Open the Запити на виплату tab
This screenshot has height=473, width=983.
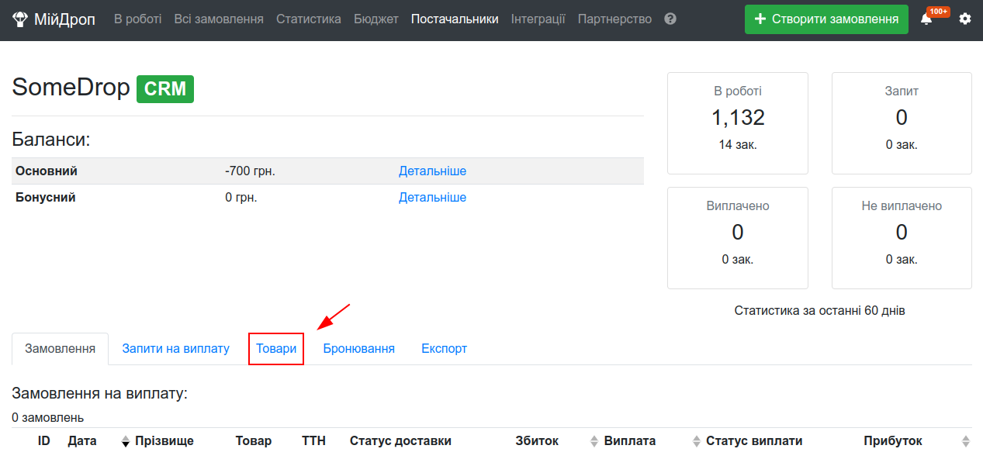175,349
